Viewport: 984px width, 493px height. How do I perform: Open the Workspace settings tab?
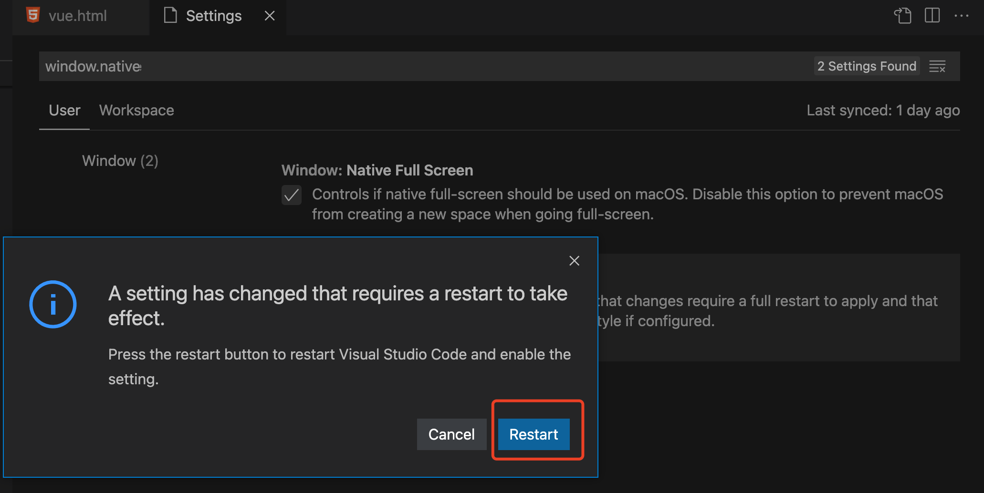136,111
